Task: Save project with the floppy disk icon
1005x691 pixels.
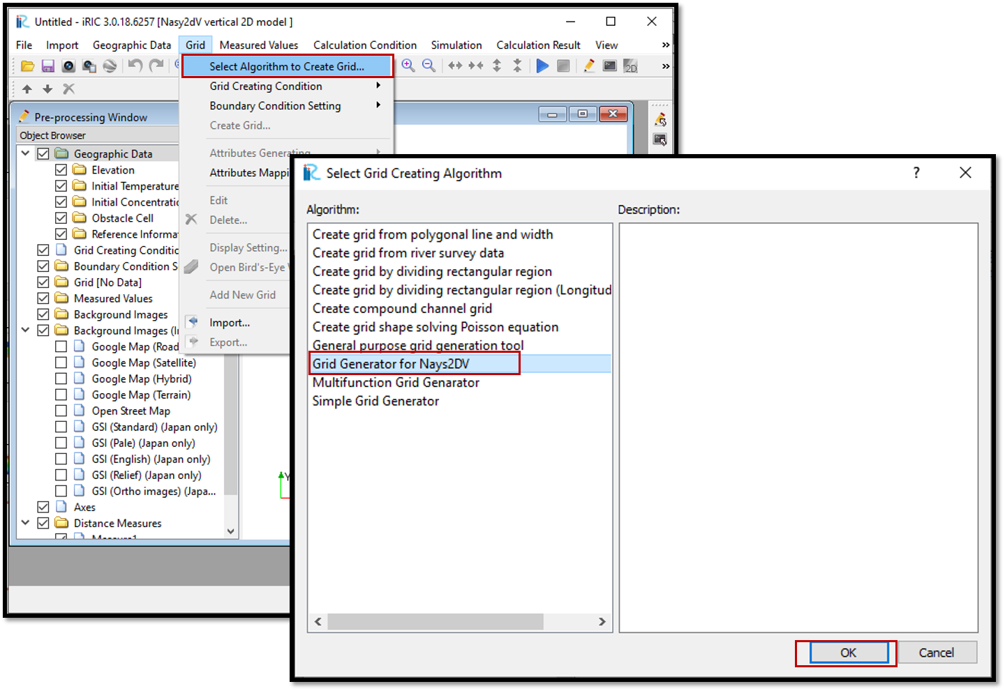Action: coord(47,66)
